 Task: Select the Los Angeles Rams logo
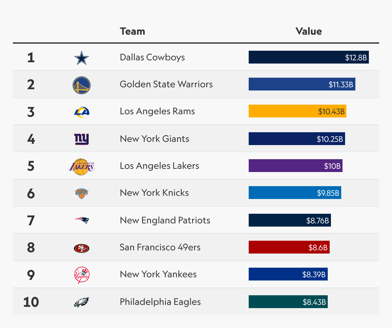[x=82, y=112]
